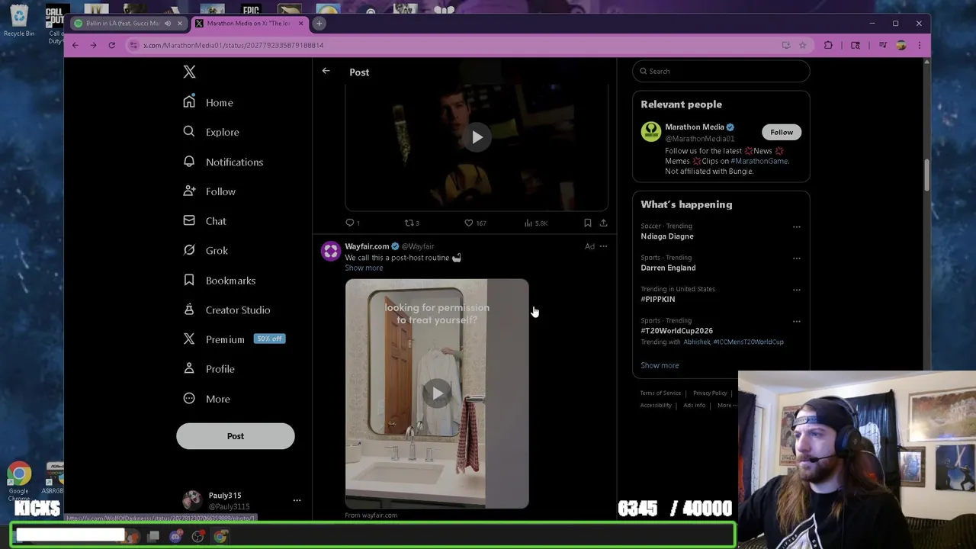The width and height of the screenshot is (976, 549).
Task: Open the #ICCMensT20WorldCup trend link
Action: click(x=748, y=342)
